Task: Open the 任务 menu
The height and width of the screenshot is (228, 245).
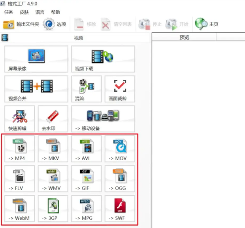Action: 9,12
